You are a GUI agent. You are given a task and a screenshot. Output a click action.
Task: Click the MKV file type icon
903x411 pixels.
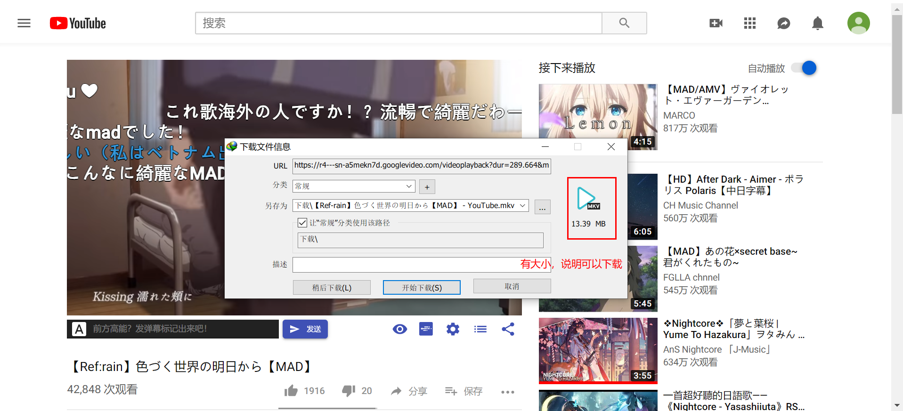click(588, 199)
